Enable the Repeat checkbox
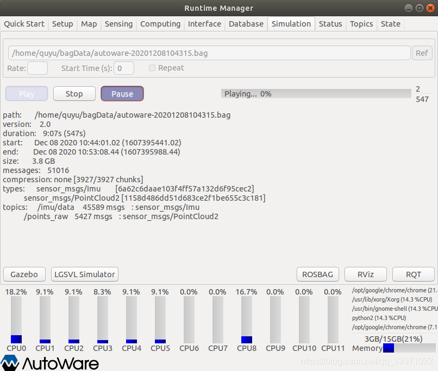Viewport: 438px width, 371px height. point(152,68)
